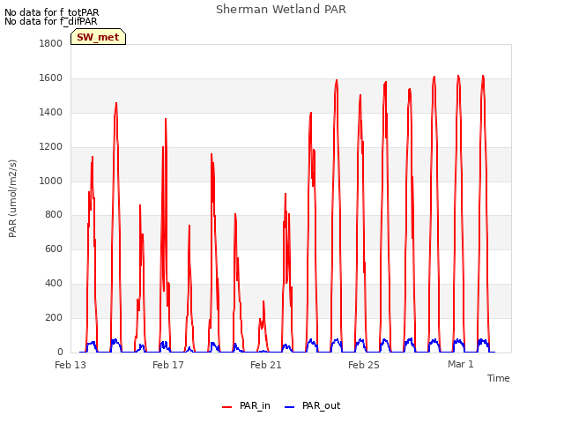Click the PAR (umol/m2/s) y-axis label

pyautogui.click(x=12, y=198)
